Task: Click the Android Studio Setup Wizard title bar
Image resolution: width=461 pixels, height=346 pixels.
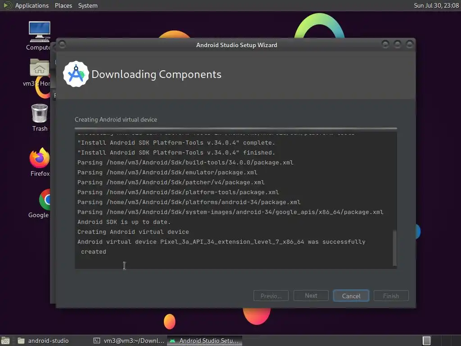Action: click(236, 45)
